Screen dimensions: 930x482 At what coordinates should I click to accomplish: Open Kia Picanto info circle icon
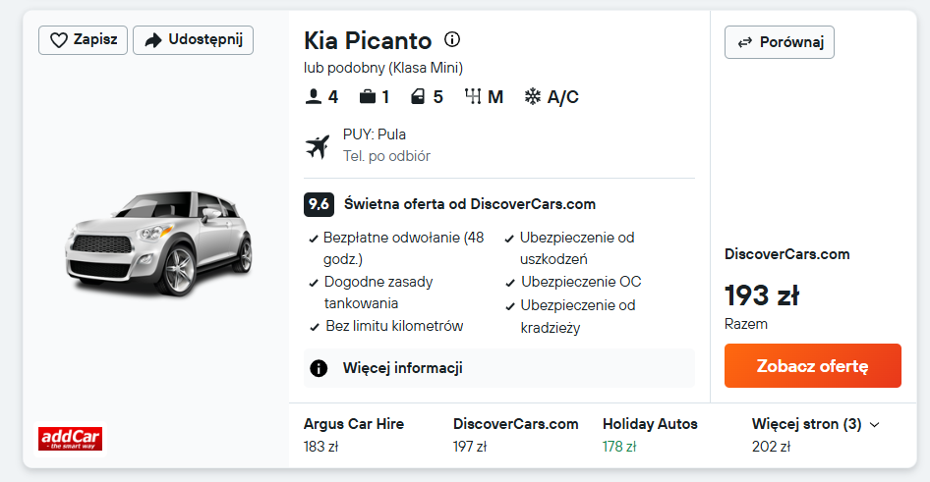[x=452, y=39]
